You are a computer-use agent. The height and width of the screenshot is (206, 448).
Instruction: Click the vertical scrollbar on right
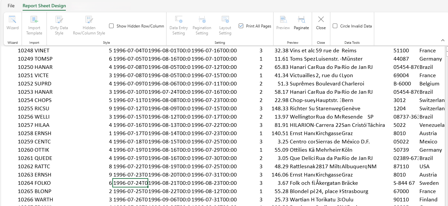[x=446, y=126]
